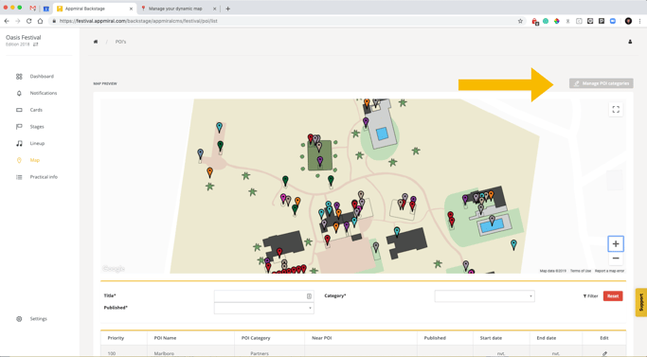This screenshot has width=647, height=357.
Task: Open Chrome three-dot menu
Action: (640, 21)
